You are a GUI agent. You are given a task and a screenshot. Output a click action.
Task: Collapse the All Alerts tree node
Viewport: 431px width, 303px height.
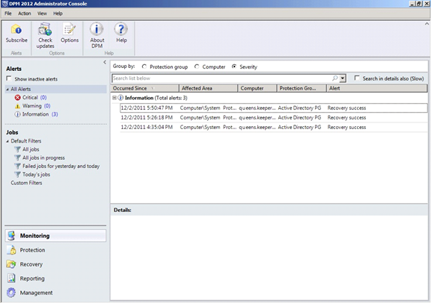(x=7, y=90)
